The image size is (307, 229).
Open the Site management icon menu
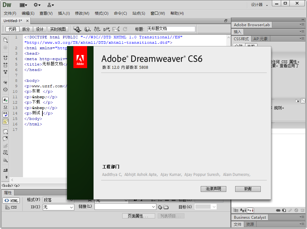50,5
